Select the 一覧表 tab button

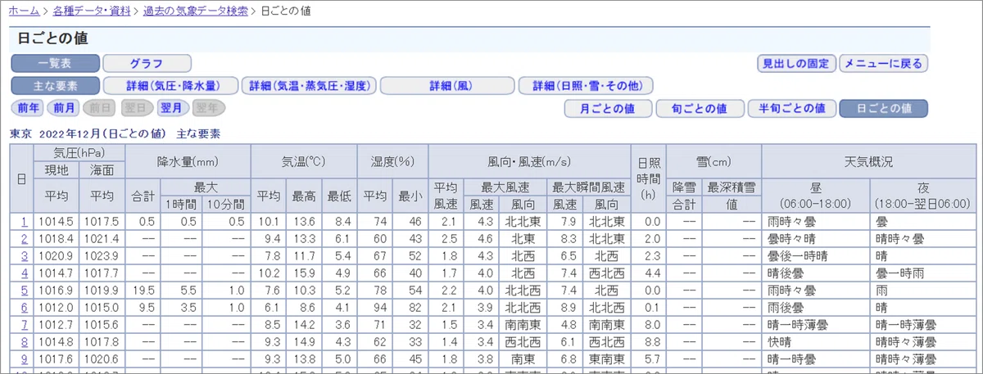point(55,63)
